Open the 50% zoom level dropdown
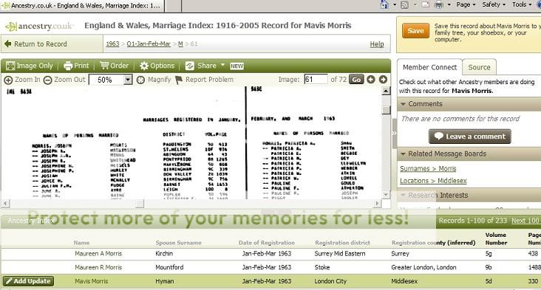Image resolution: width=541 pixels, height=290 pixels. click(x=128, y=80)
